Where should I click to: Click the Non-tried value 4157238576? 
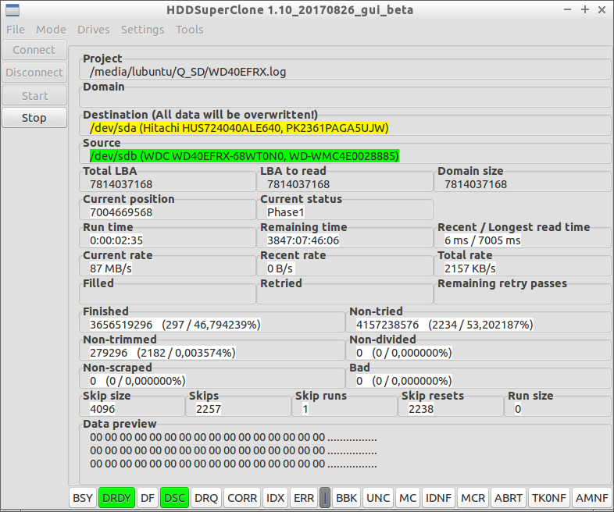click(x=387, y=325)
